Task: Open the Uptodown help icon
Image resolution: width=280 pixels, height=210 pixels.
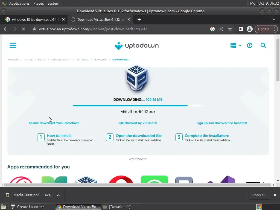Action: pos(249,45)
